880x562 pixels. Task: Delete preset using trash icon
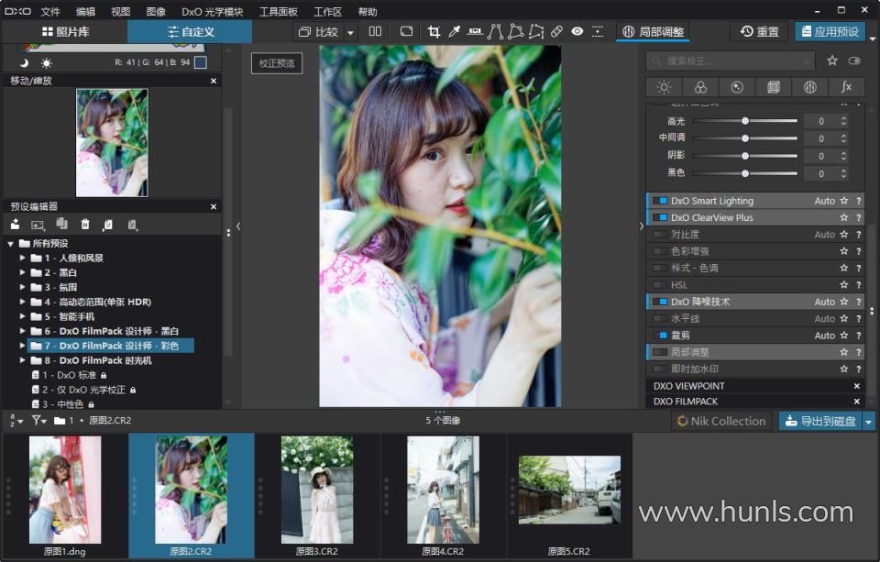pyautogui.click(x=85, y=224)
